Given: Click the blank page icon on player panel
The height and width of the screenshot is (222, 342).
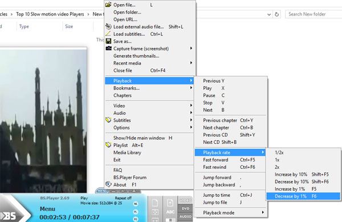Looking at the screenshot, I should (155, 203).
